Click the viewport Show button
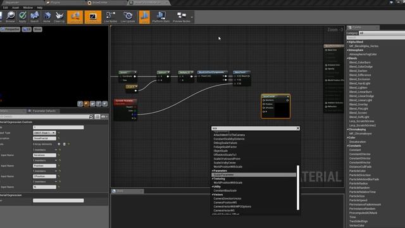The image size is (405, 228). tap(37, 30)
